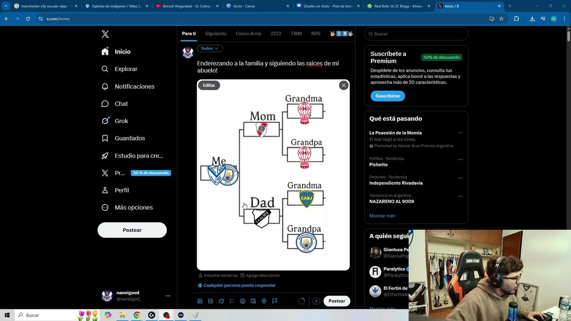Click the location pin icon in composer
Image resolution: width=571 pixels, height=321 pixels.
point(264,301)
